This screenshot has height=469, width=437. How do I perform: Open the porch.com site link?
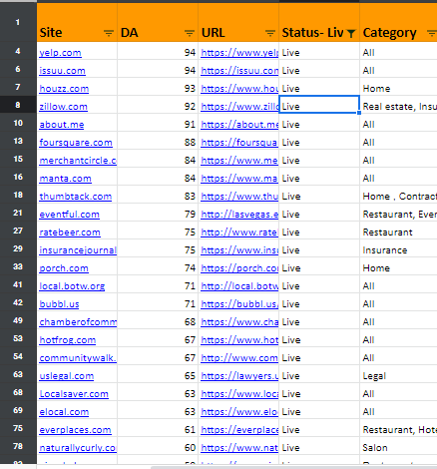tap(64, 268)
